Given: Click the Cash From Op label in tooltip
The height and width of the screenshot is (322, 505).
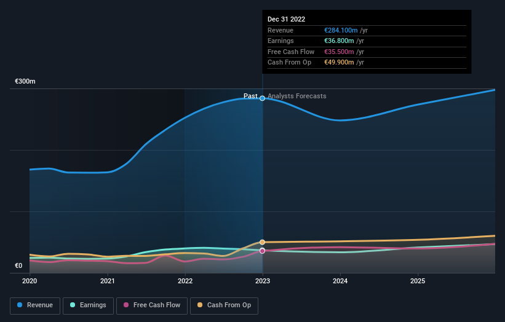Looking at the screenshot, I should pos(289,63).
